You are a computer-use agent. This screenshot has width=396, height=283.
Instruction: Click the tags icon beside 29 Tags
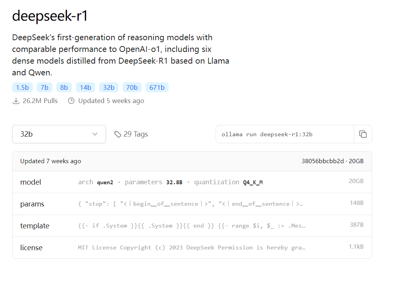point(117,134)
